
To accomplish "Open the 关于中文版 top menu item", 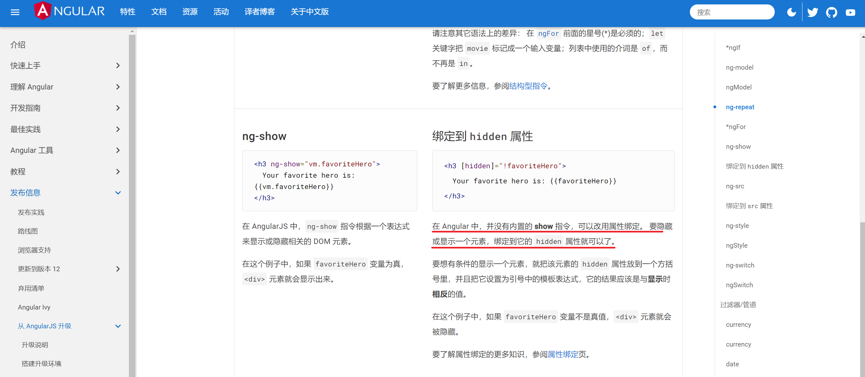I will (x=310, y=12).
